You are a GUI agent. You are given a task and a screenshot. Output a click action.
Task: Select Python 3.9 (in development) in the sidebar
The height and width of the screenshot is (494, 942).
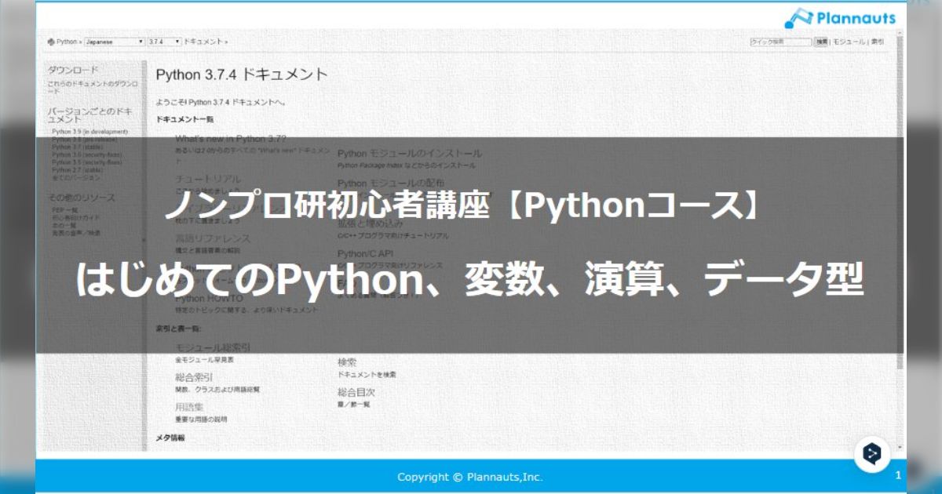tap(89, 133)
